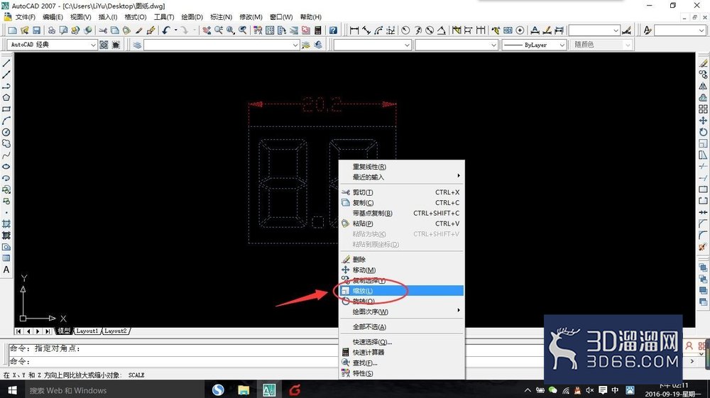Open the Layer Properties Manager icon
Viewport: 710px width, 398px height.
(137, 45)
